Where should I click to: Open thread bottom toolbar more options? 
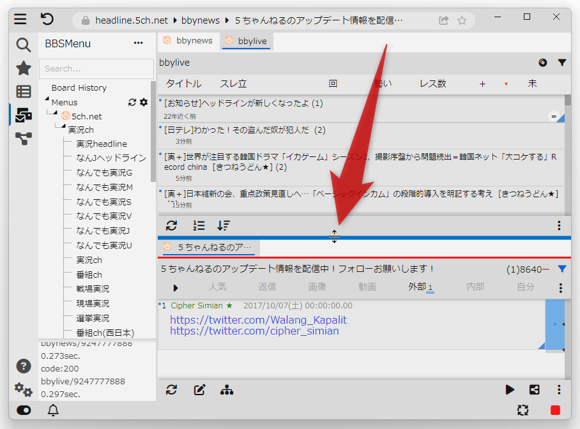pos(559,390)
